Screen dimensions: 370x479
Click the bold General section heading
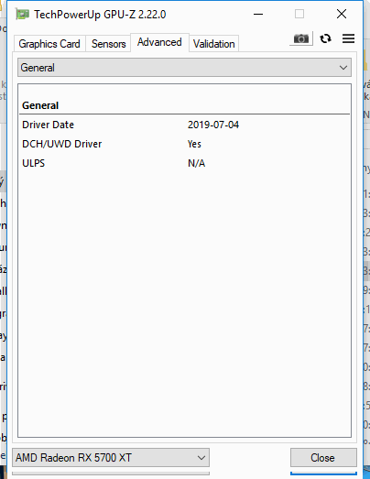coord(40,105)
